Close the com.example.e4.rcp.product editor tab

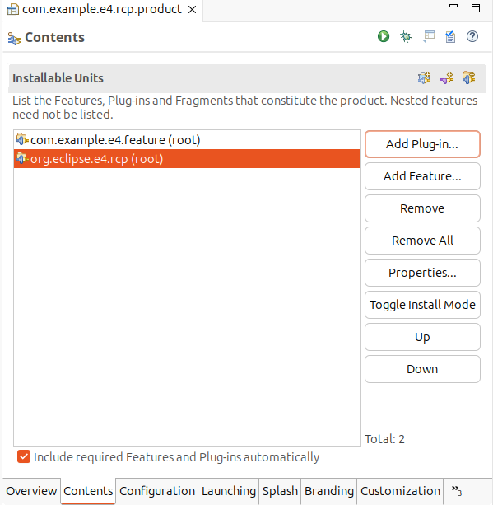[x=192, y=10]
